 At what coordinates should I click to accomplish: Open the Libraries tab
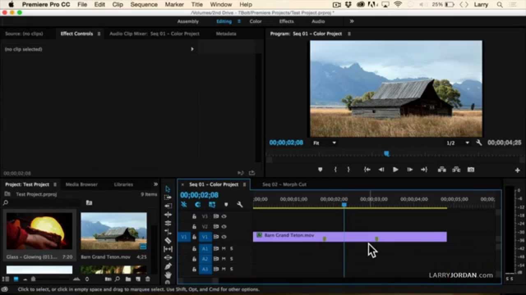tap(123, 184)
